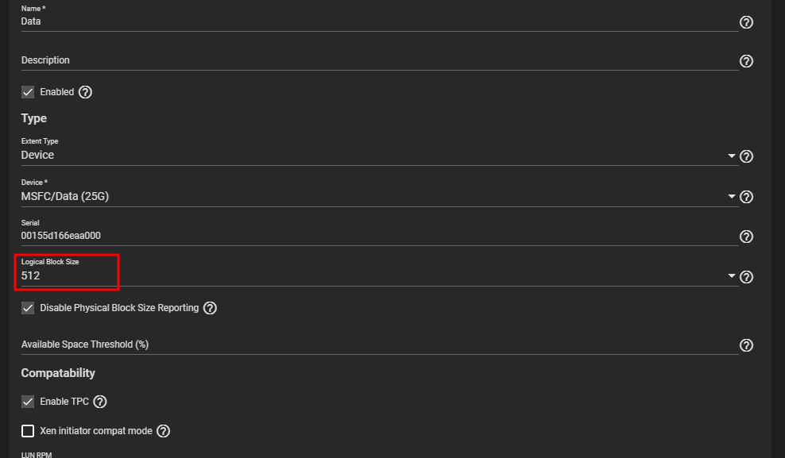The image size is (785, 458).
Task: Click help icon for Logical Block Size
Action: click(746, 277)
